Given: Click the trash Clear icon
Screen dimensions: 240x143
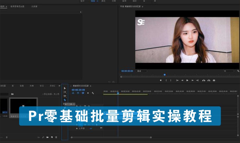Looking at the screenshot, I should [56, 137].
